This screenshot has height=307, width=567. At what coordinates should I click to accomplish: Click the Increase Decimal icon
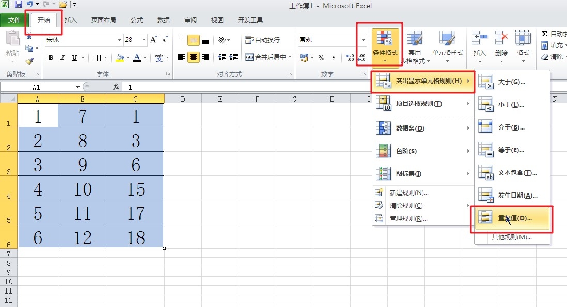(x=350, y=57)
